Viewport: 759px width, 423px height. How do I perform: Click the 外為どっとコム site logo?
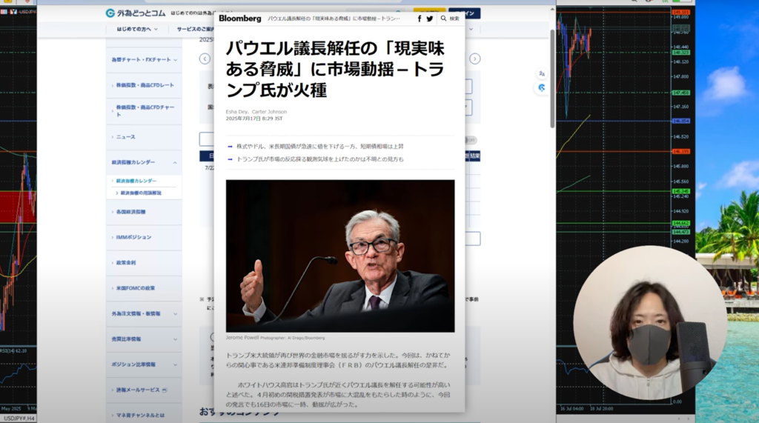[136, 13]
